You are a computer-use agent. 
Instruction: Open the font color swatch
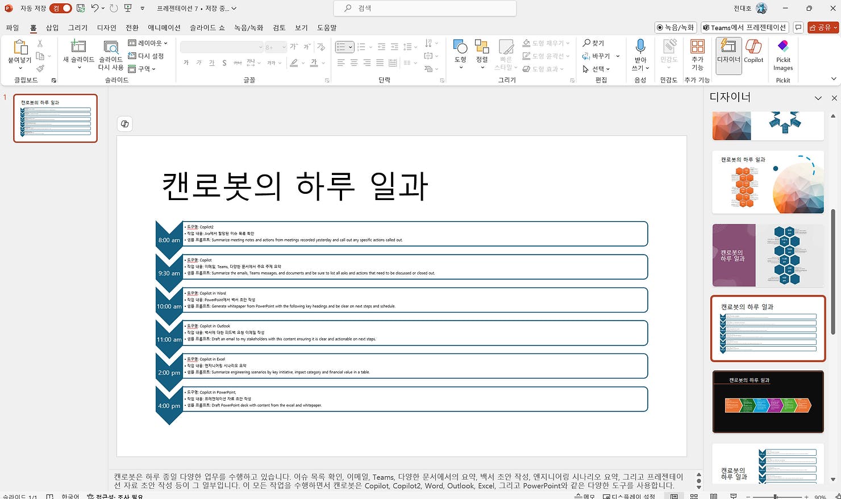click(x=313, y=63)
